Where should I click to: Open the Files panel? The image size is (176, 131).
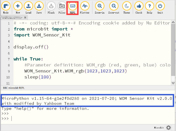point(62,8)
